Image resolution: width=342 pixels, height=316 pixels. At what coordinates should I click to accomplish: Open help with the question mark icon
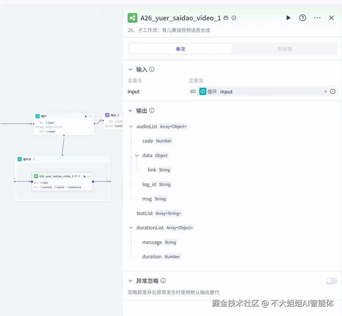[x=303, y=18]
